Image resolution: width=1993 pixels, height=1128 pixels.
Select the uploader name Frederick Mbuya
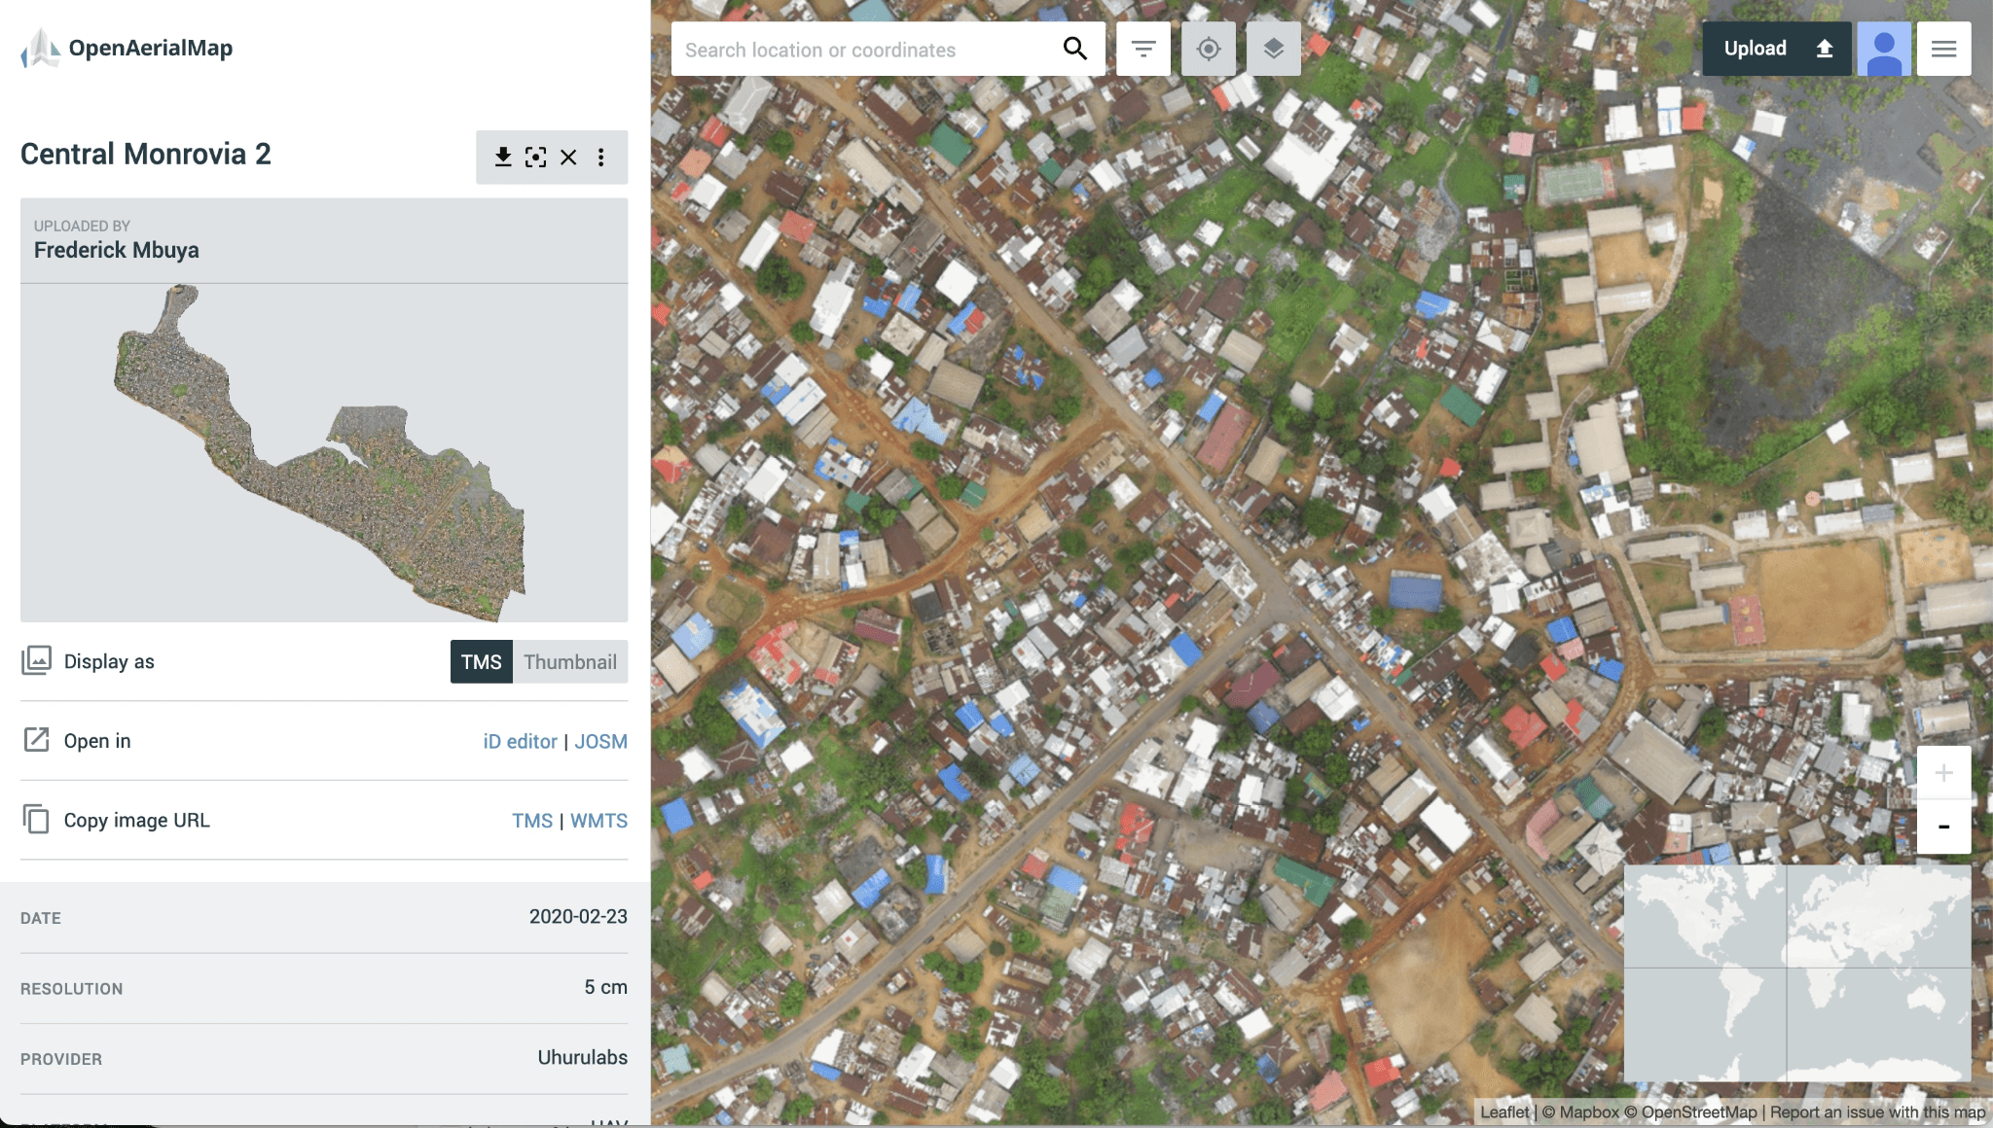(x=117, y=250)
